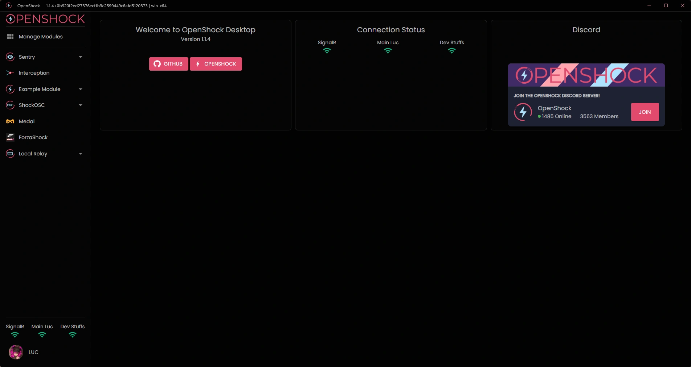
Task: Minimize the OpenShock window
Action: 649,5
